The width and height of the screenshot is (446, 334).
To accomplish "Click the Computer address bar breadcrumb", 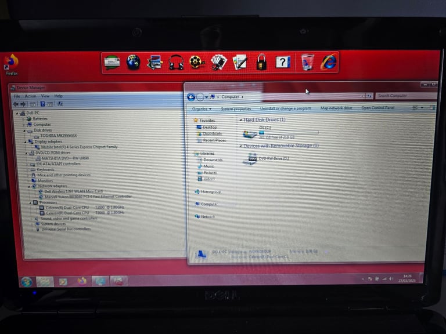I will click(x=230, y=97).
